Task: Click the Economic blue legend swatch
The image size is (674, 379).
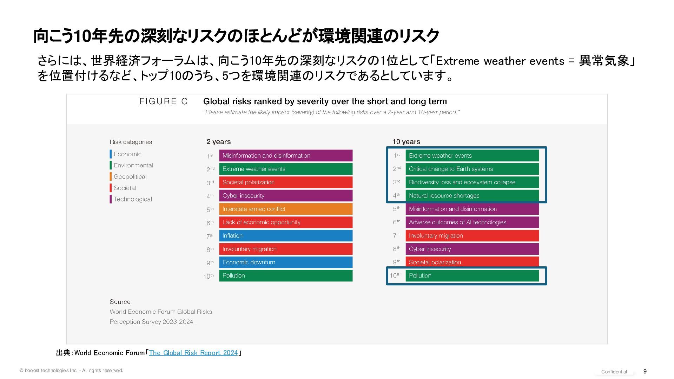Action: tap(111, 154)
